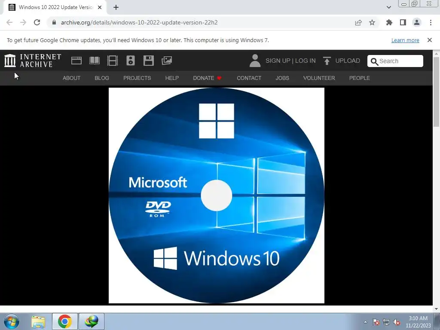Click the SIGN UP link
This screenshot has width=440, height=330.
pos(278,61)
